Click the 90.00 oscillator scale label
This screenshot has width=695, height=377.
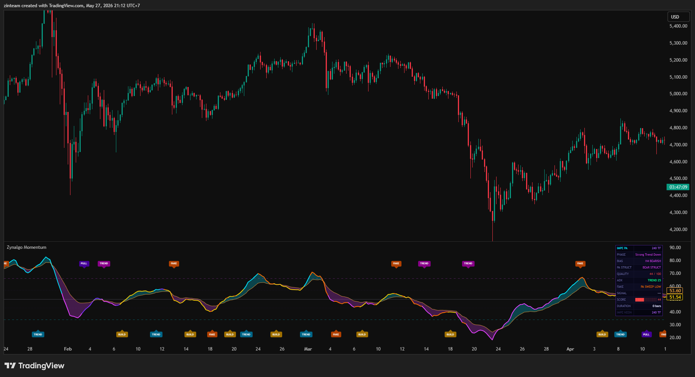pos(675,248)
